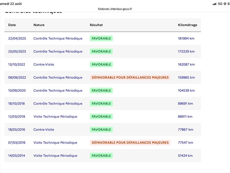Select Visite Technique Périodique on 12/03/2018
This screenshot has height=173, width=230.
pos(55,116)
